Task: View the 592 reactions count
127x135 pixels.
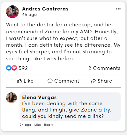Action: (x=23, y=68)
